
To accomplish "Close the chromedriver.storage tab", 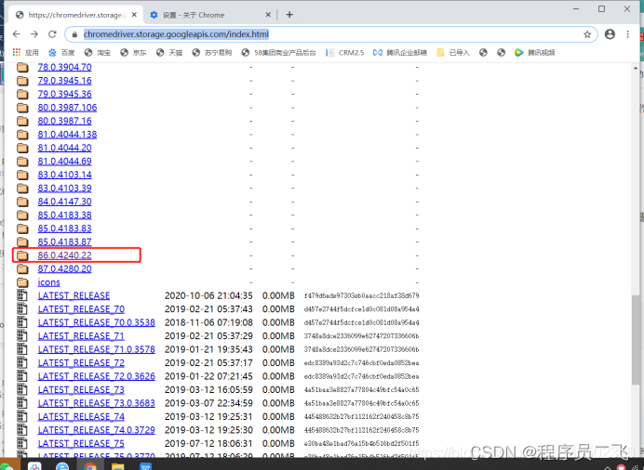I will (134, 15).
